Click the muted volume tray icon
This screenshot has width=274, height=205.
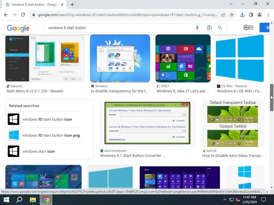click(238, 200)
